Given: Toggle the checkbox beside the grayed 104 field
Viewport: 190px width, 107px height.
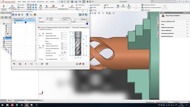Looking at the screenshot, I should pyautogui.click(x=60, y=56).
